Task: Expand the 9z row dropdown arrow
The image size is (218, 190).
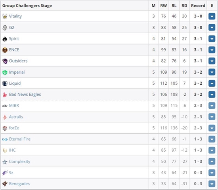Action: [x=212, y=173]
